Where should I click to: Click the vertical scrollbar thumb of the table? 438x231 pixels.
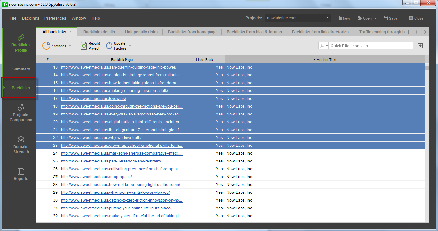pos(427,68)
